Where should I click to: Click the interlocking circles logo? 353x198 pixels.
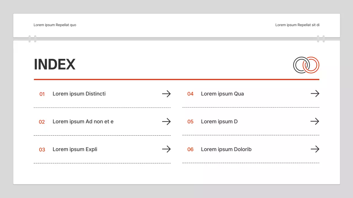pyautogui.click(x=306, y=65)
